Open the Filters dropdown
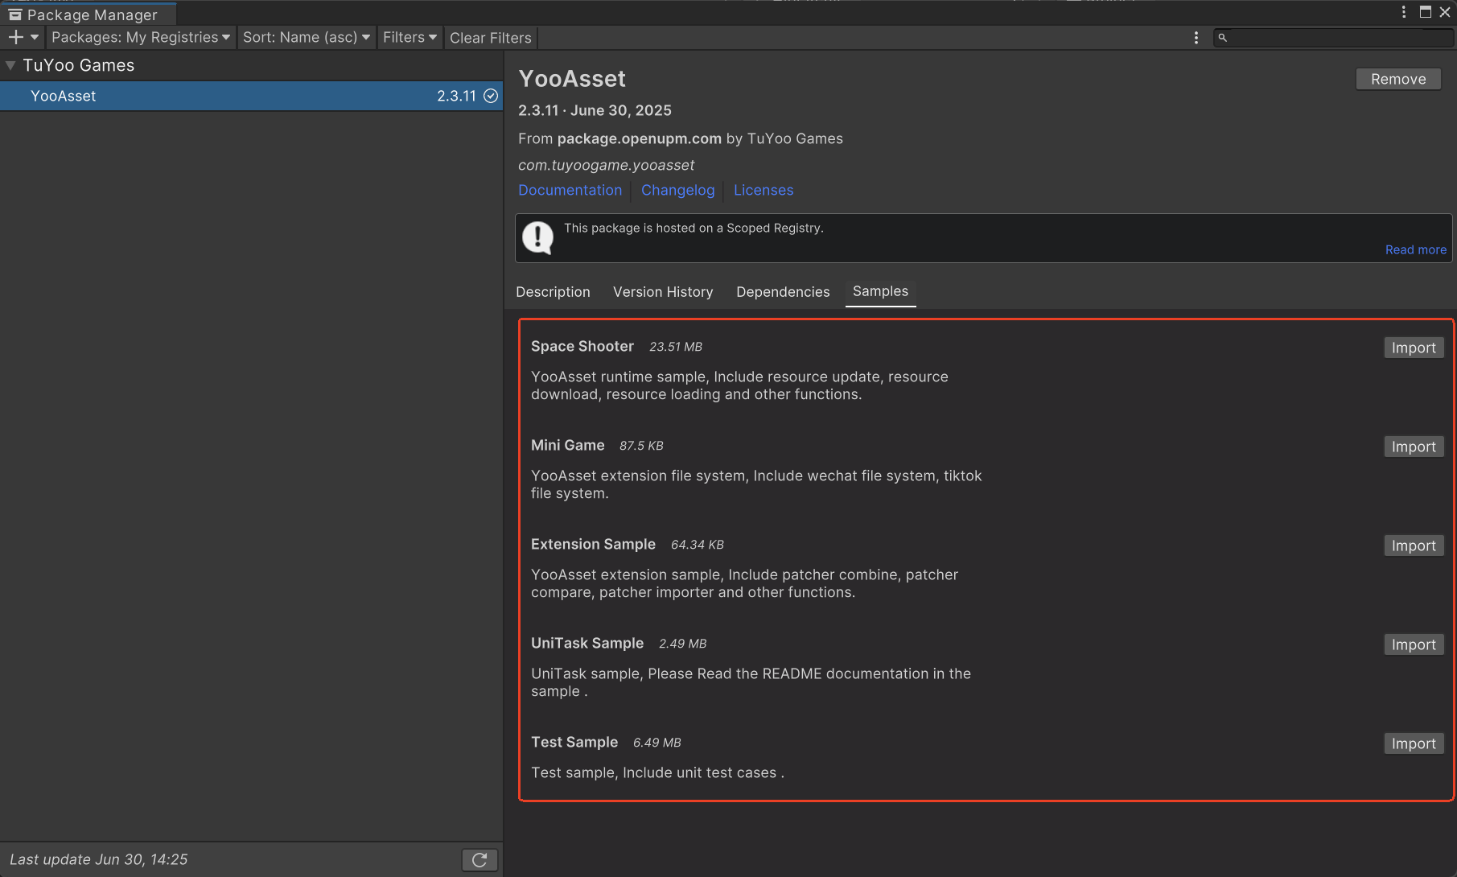 [410, 37]
